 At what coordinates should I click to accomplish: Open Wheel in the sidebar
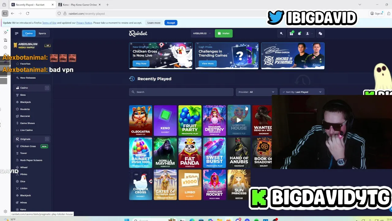pyautogui.click(x=24, y=167)
